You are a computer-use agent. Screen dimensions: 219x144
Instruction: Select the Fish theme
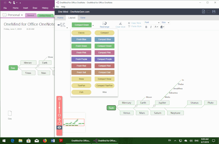pyautogui.click(x=81, y=92)
